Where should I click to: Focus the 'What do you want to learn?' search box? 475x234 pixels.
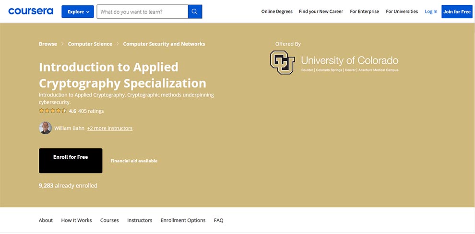pyautogui.click(x=142, y=12)
